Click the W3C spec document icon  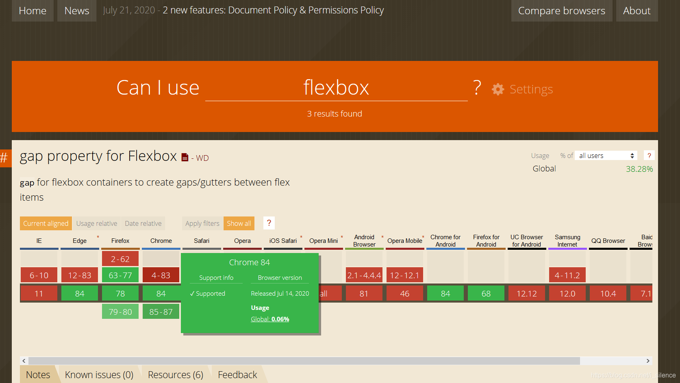click(x=185, y=157)
